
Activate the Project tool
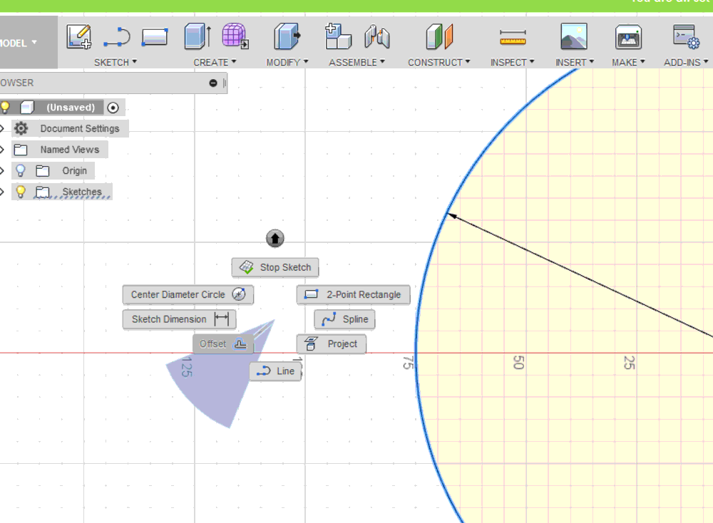pyautogui.click(x=331, y=343)
